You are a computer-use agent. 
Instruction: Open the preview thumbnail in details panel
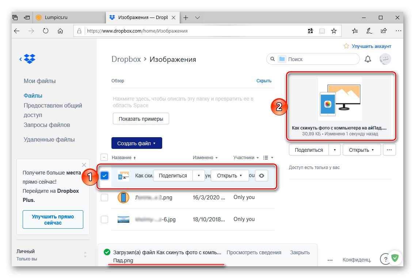click(x=340, y=99)
